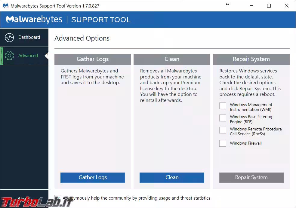Click the Advanced Options page heading
The image size is (296, 208).
[x=82, y=38]
